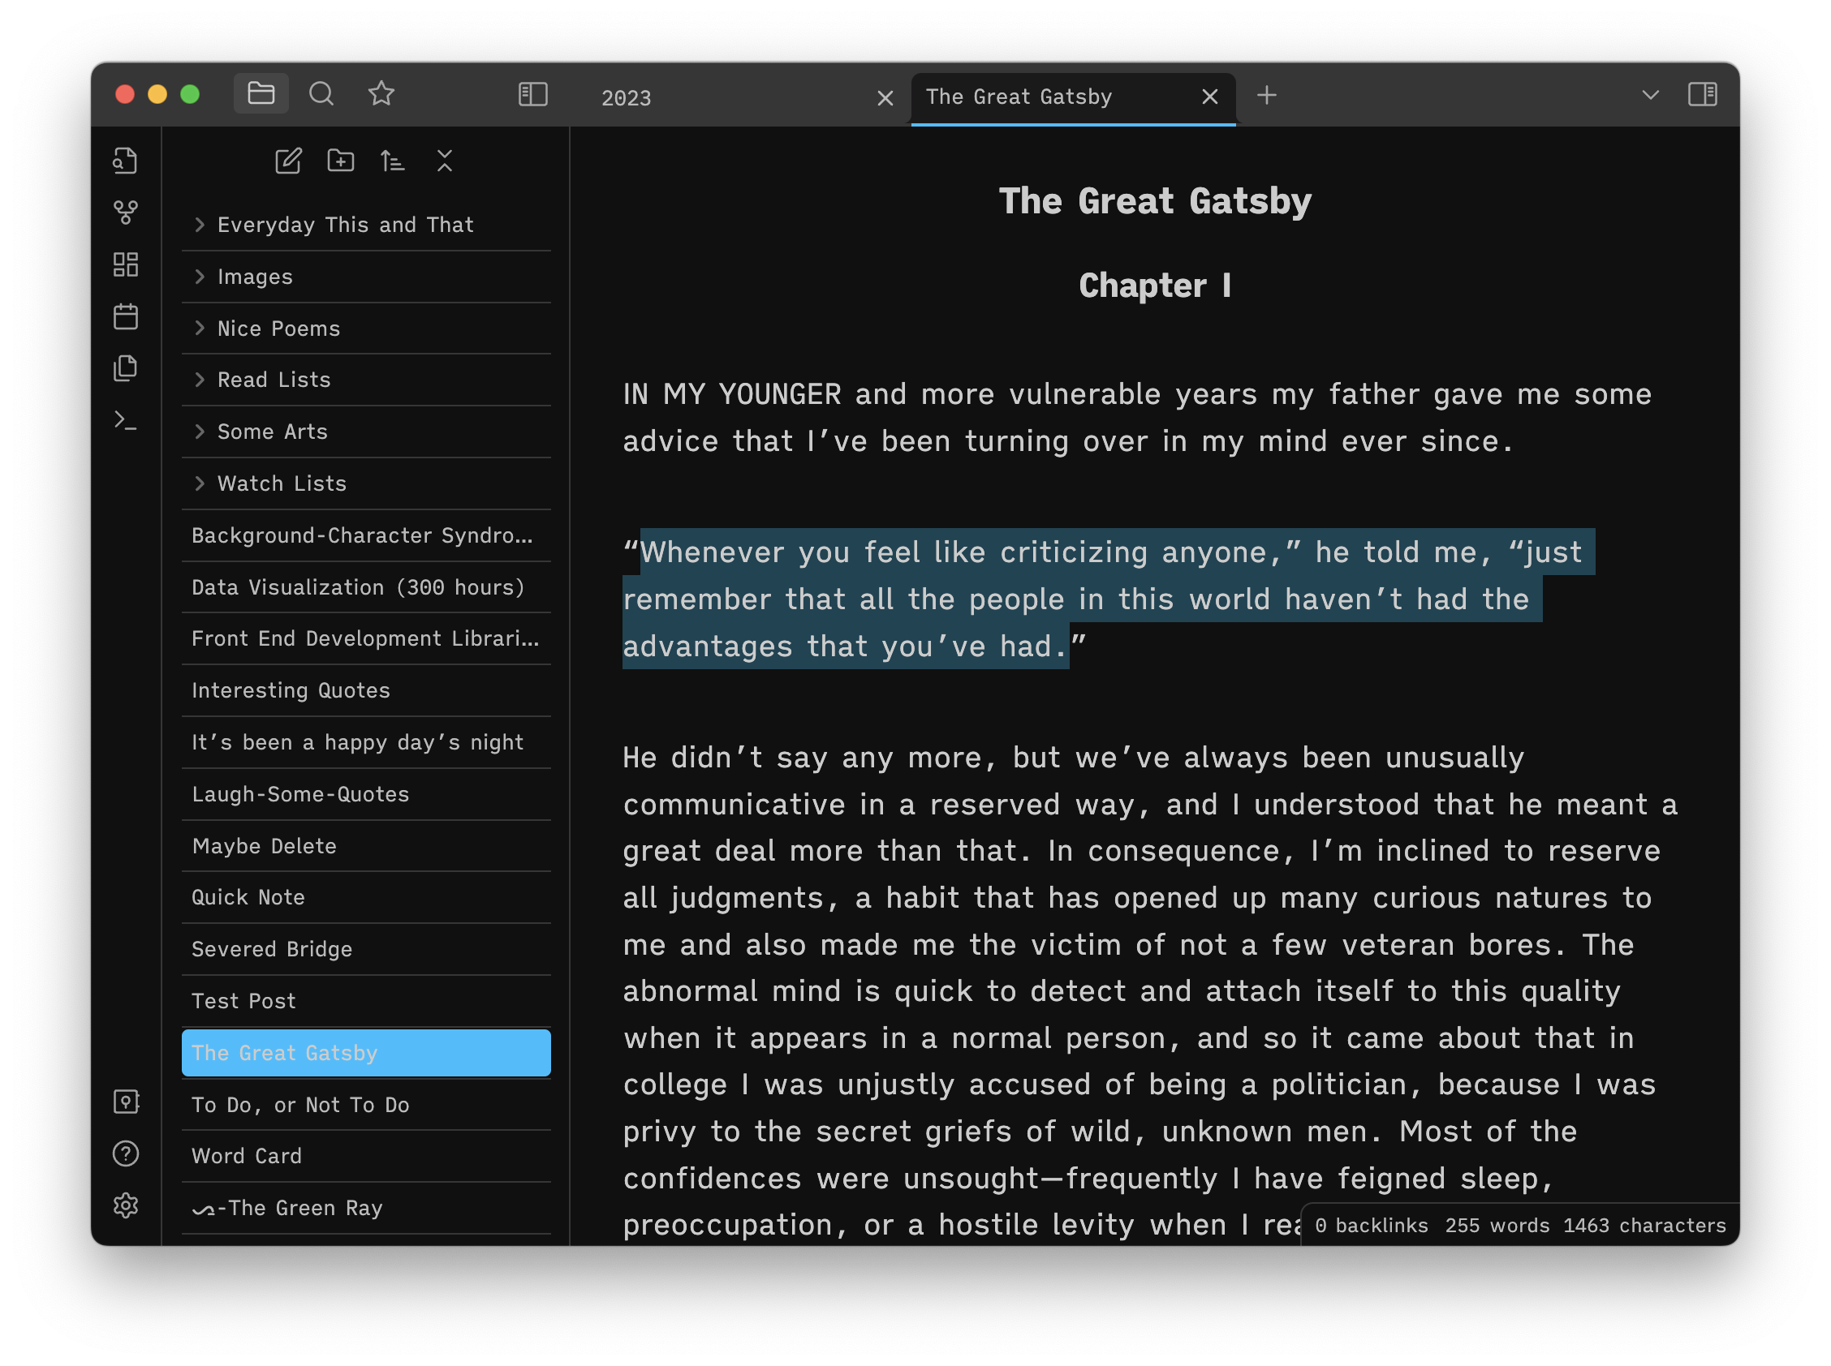Open the bookmarks star icon
1831x1366 pixels.
pos(381,93)
